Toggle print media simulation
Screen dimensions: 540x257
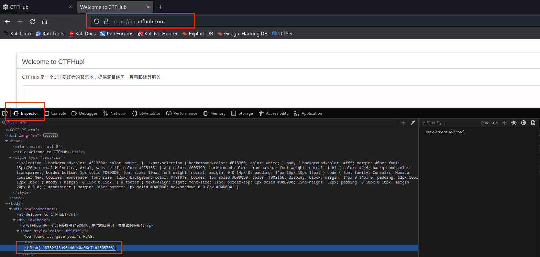click(x=533, y=123)
